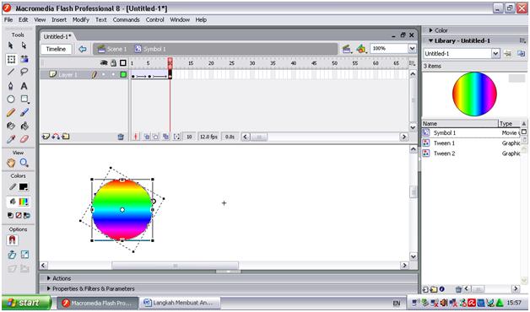Open the 100% zoom dropdown
Image resolution: width=530 pixels, height=312 pixels.
(412, 49)
